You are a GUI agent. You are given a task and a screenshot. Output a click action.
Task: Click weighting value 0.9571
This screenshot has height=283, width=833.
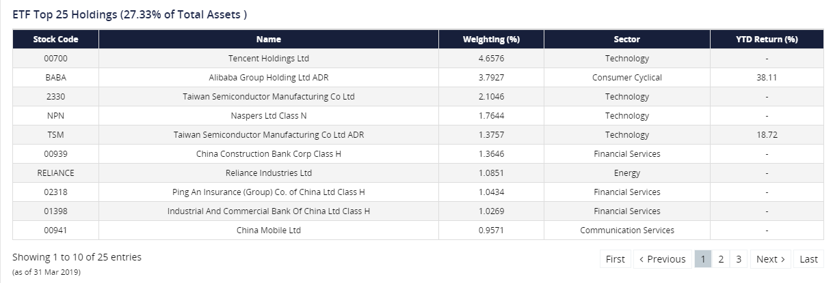491,230
